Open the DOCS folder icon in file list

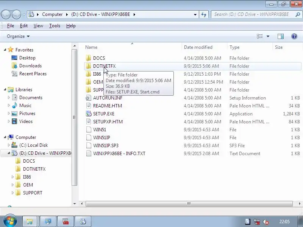88,58
